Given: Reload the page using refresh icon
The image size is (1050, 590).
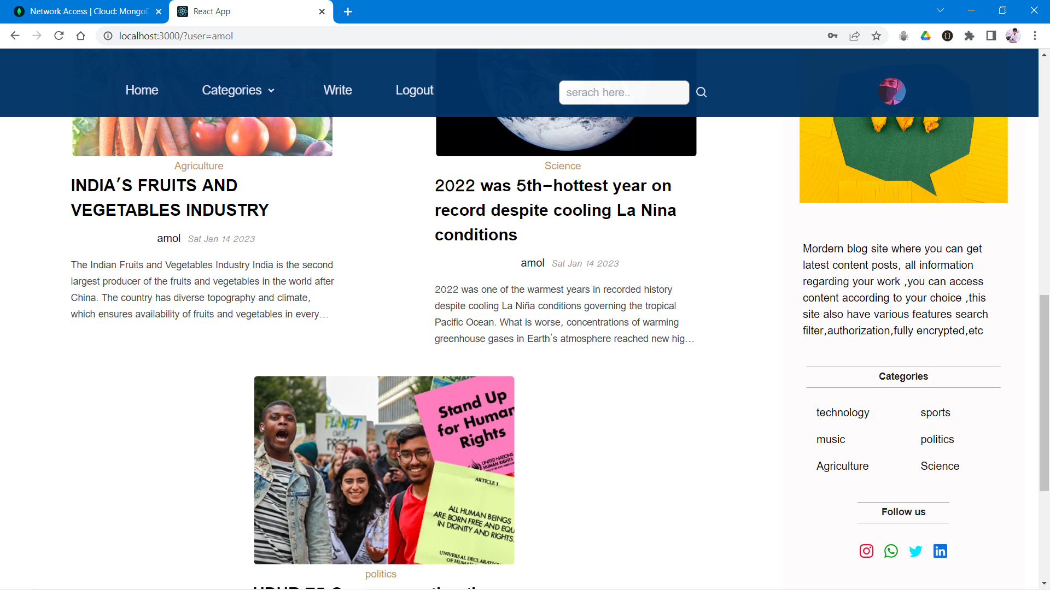Looking at the screenshot, I should click(x=59, y=36).
